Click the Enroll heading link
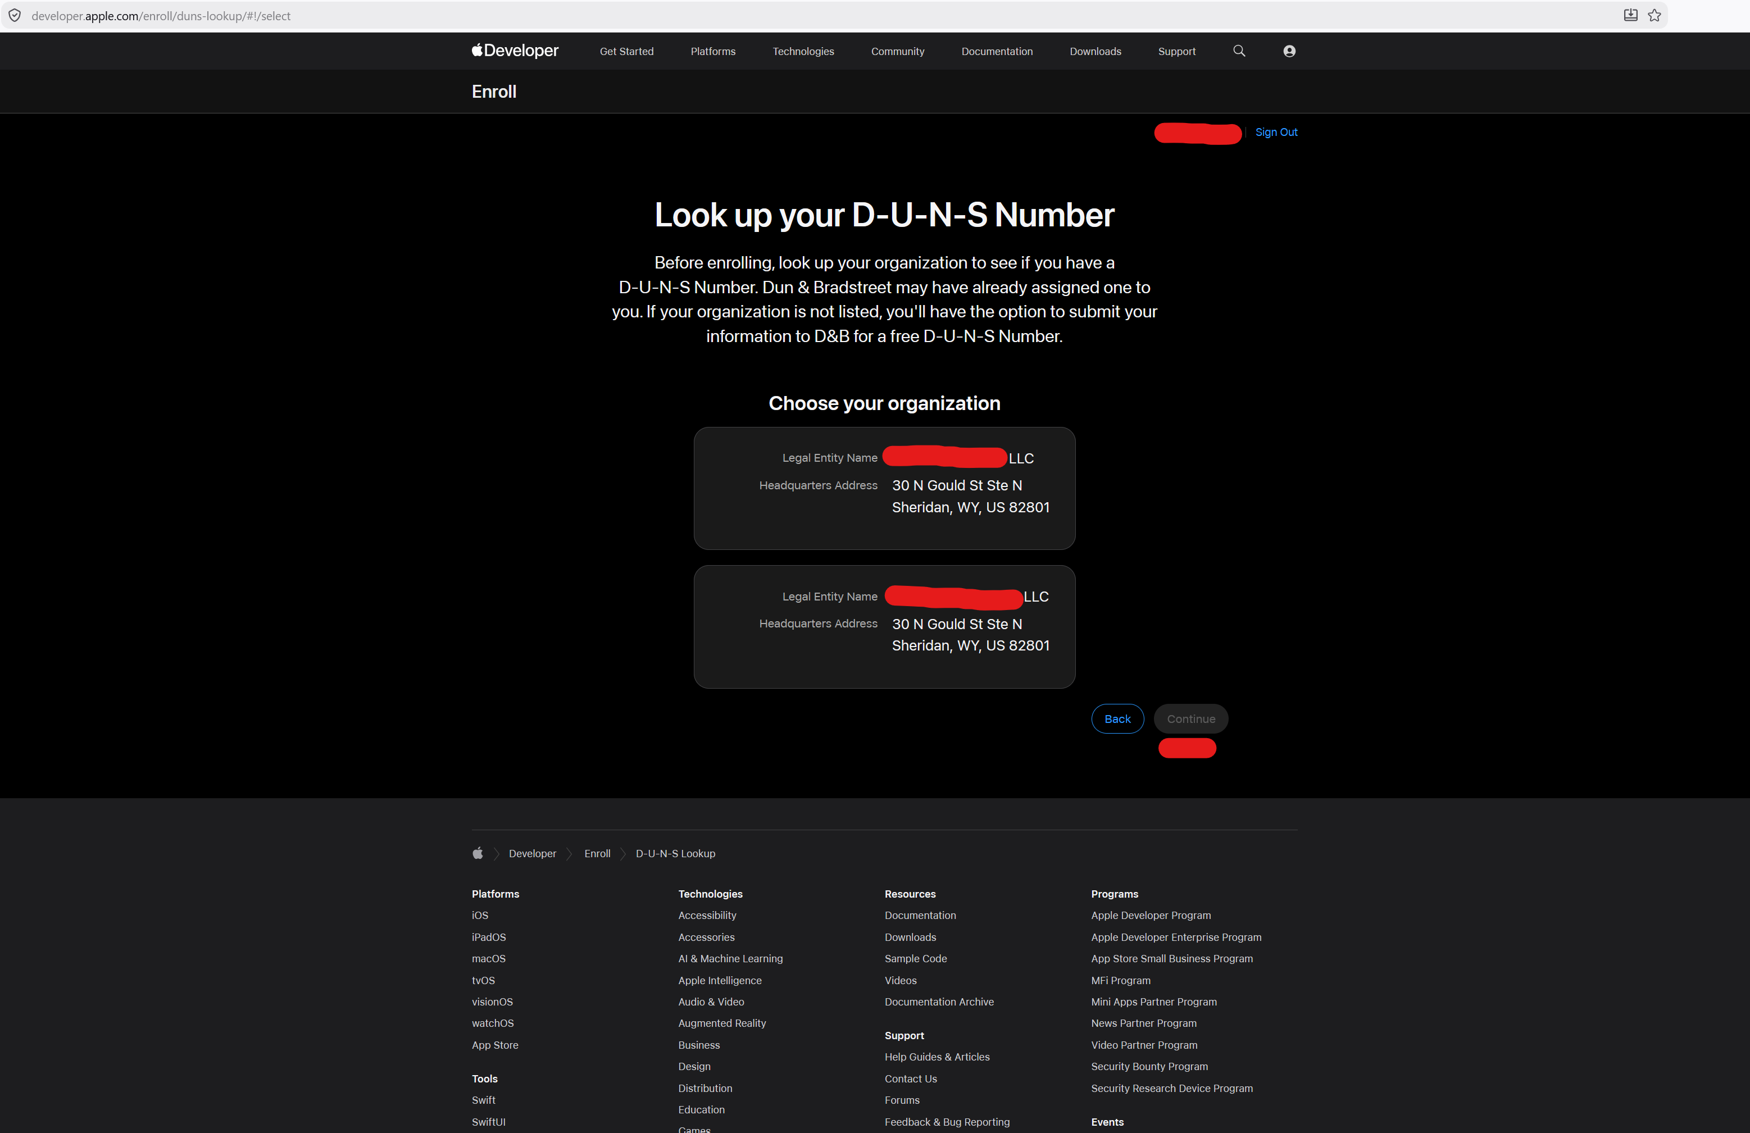The height and width of the screenshot is (1133, 1750). [x=494, y=92]
